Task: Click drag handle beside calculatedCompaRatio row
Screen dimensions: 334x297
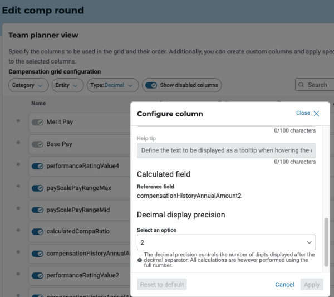Action: click(x=18, y=232)
